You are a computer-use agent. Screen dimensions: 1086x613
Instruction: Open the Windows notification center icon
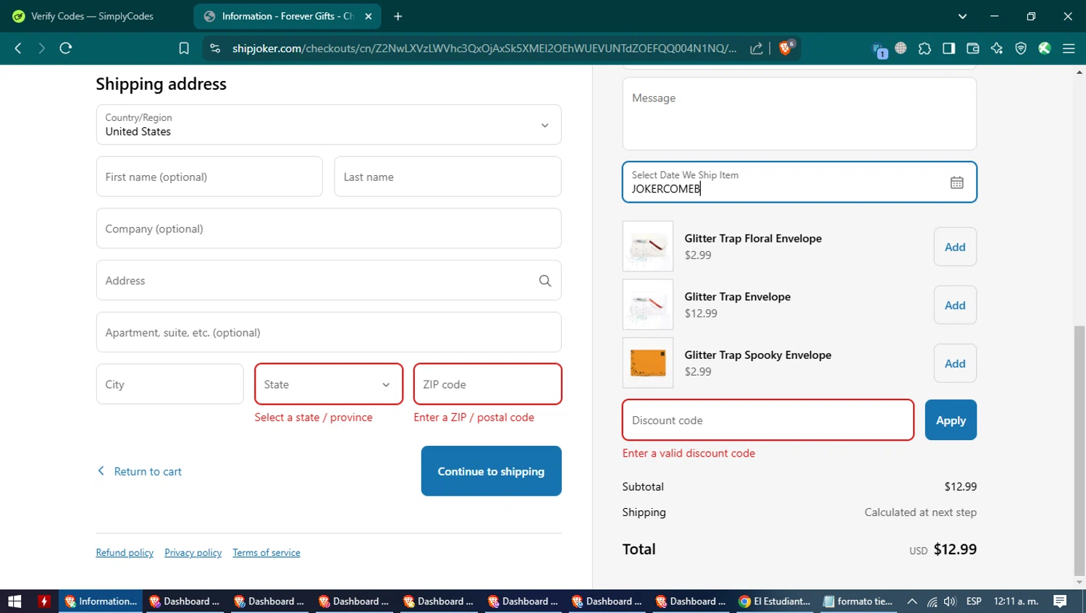coord(1060,601)
